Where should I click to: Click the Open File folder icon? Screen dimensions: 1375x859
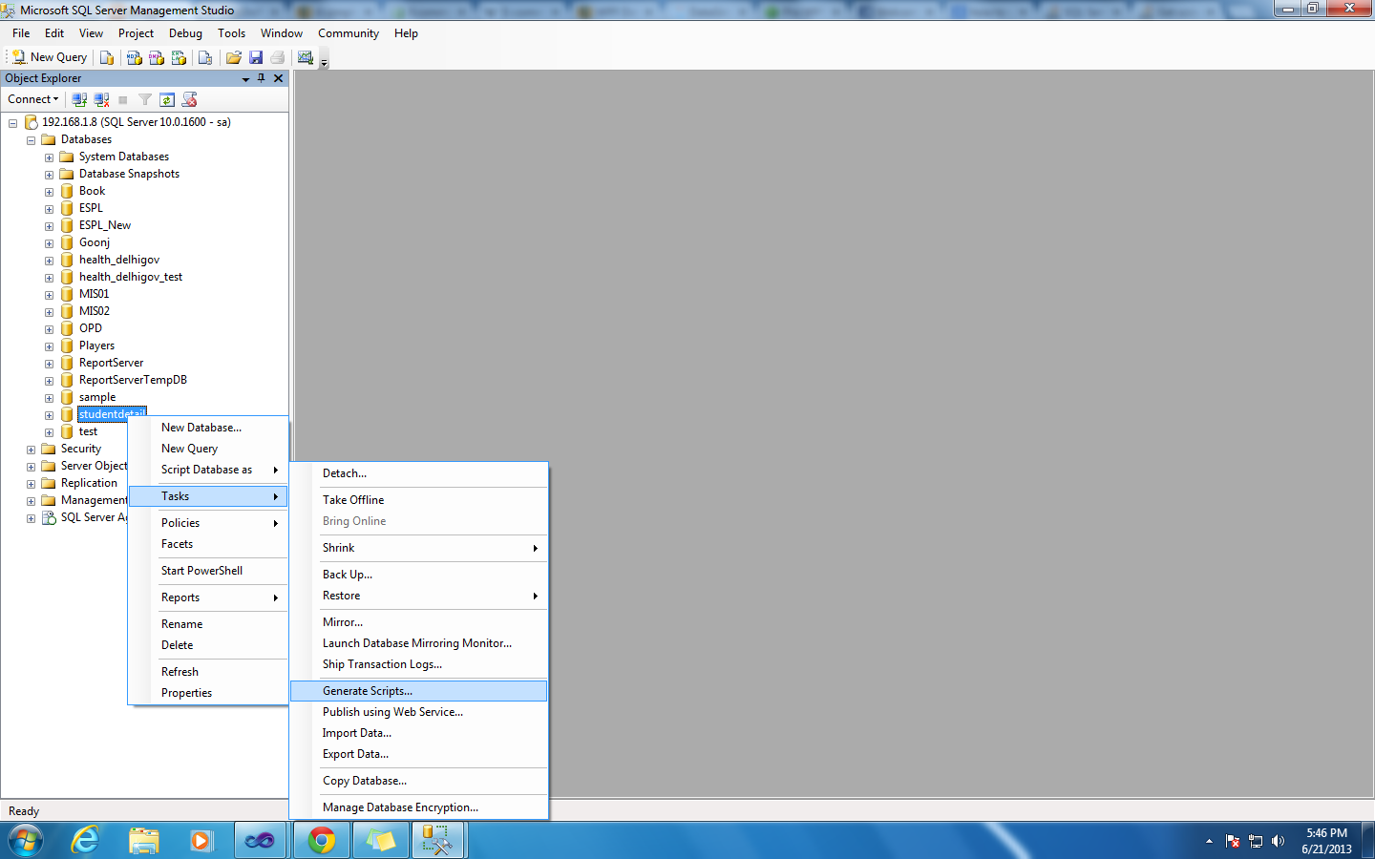tap(234, 57)
